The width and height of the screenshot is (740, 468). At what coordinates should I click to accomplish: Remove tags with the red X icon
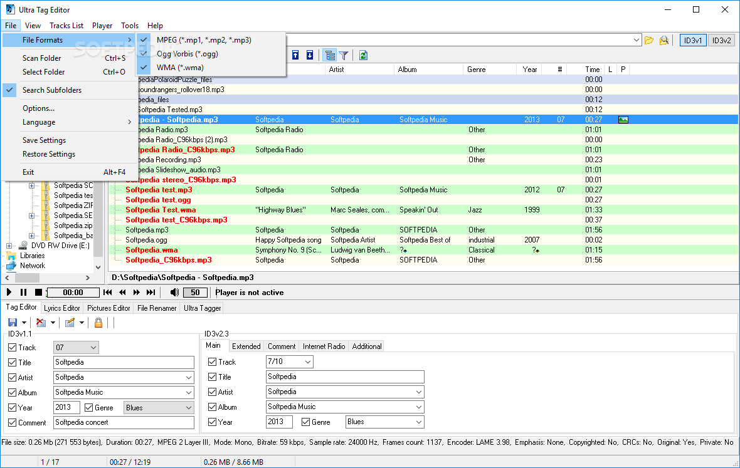[x=41, y=323]
